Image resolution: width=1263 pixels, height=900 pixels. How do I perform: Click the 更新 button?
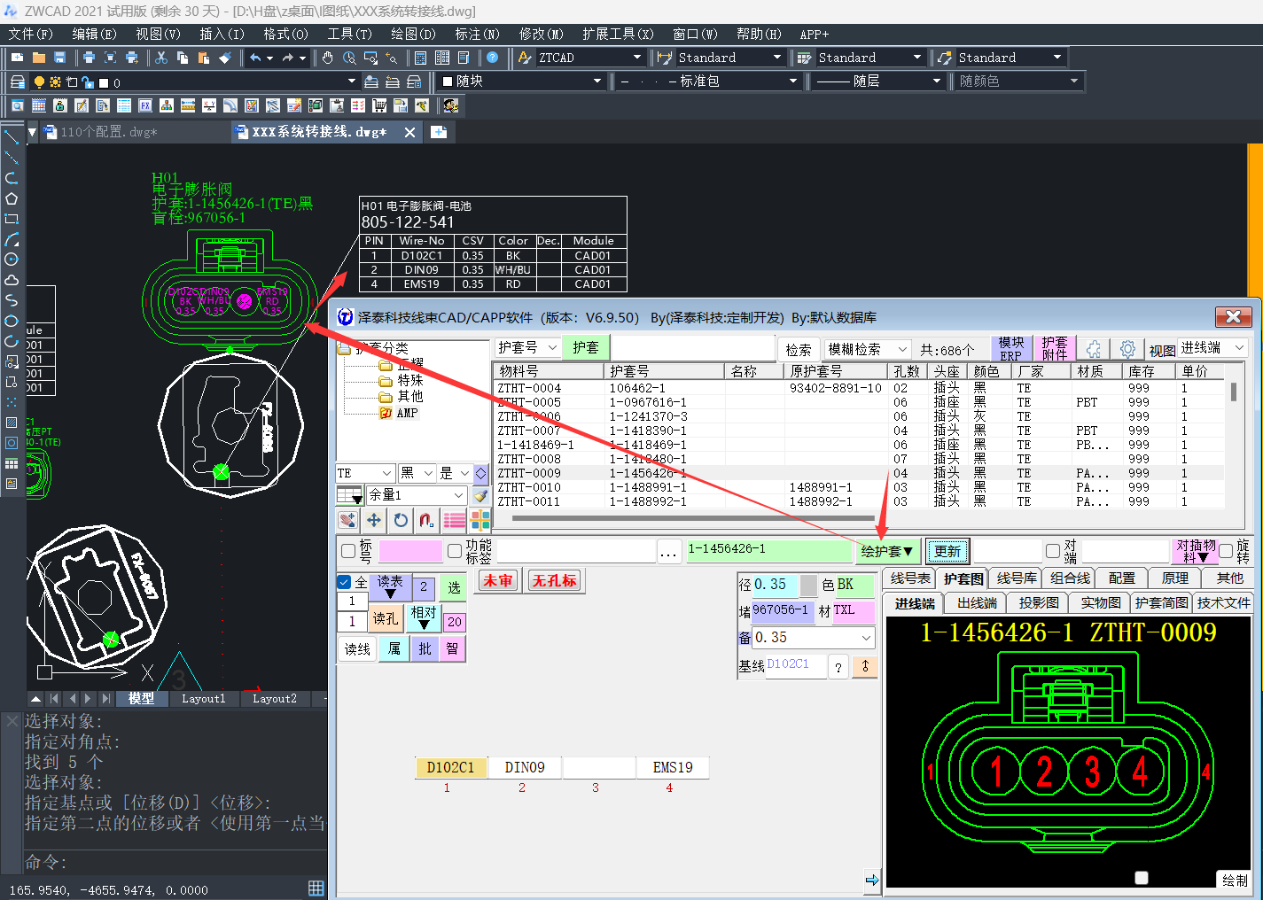pyautogui.click(x=947, y=551)
